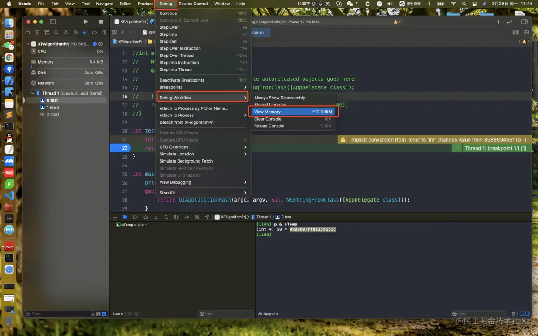Toggle the variables view pane button

click(521, 314)
